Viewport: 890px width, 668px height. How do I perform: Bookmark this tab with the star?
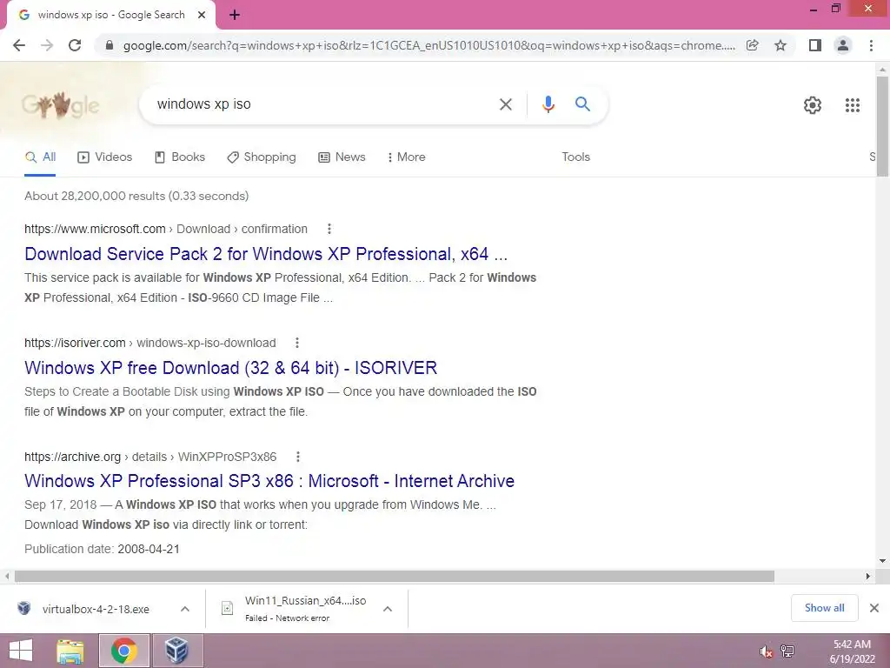[x=780, y=45]
